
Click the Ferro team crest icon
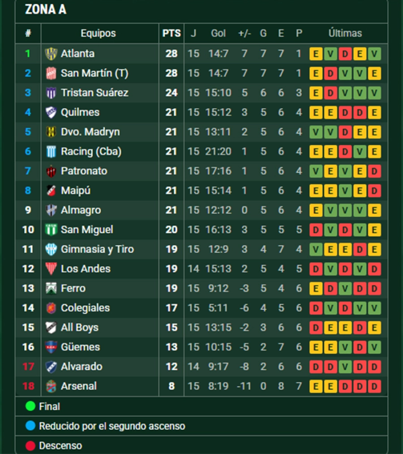51,288
